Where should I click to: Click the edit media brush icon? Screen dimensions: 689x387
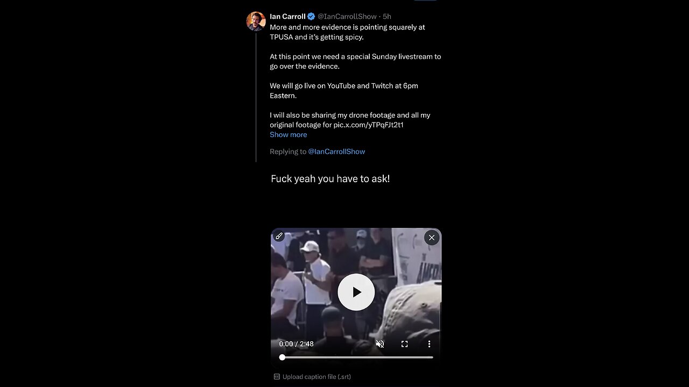279,236
